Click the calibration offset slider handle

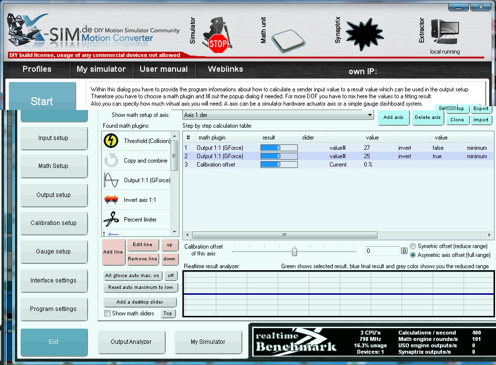(x=294, y=252)
